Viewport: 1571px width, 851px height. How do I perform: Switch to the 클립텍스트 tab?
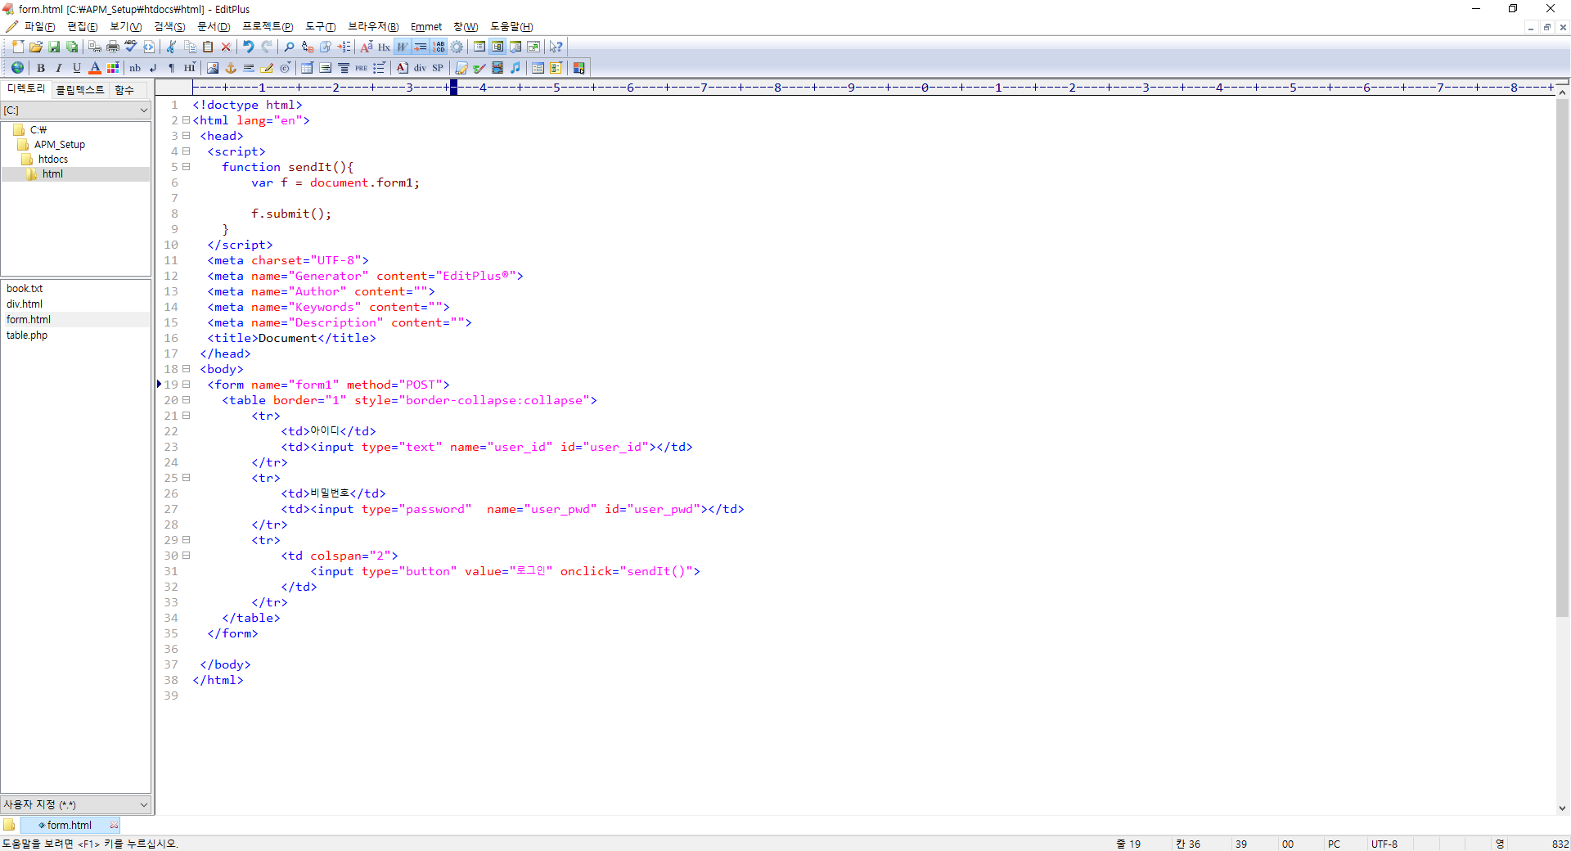click(x=80, y=89)
